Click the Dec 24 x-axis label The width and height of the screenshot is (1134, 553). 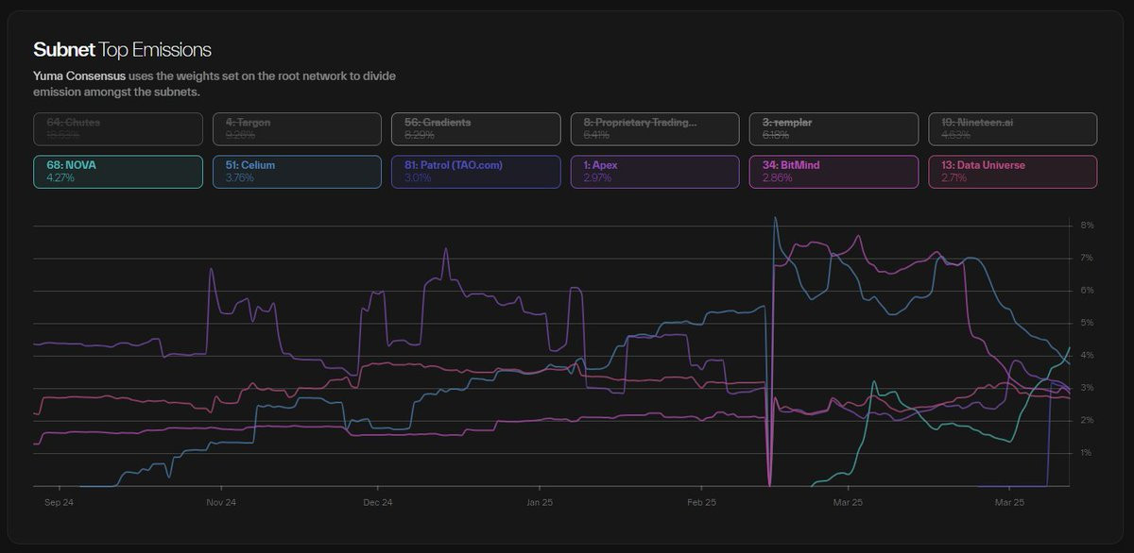tap(377, 503)
